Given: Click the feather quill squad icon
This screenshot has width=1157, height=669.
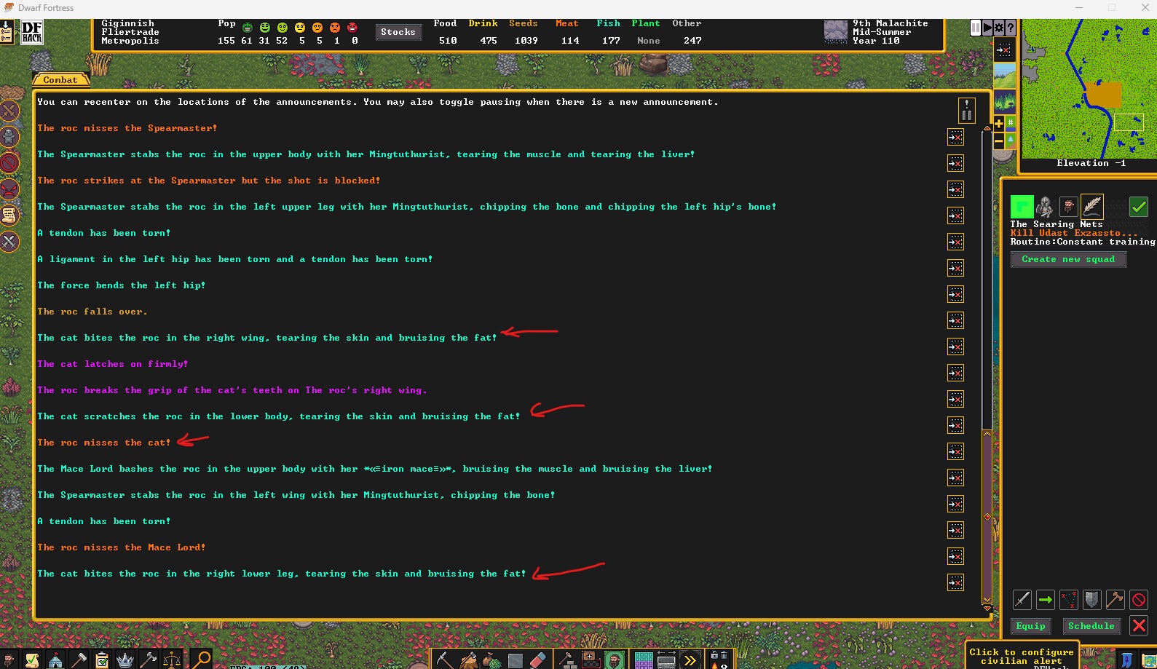Looking at the screenshot, I should pos(1092,206).
